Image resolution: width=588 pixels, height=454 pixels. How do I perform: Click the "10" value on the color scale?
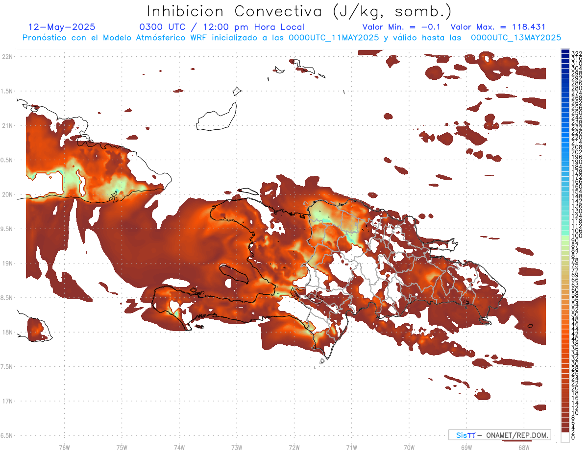(575, 413)
